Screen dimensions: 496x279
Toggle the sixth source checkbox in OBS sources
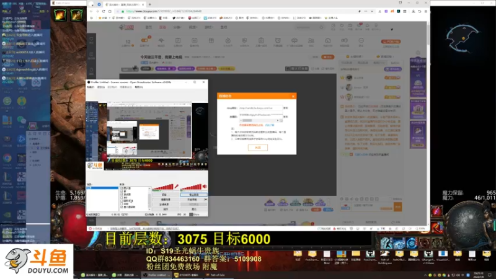pyautogui.click(x=122, y=204)
